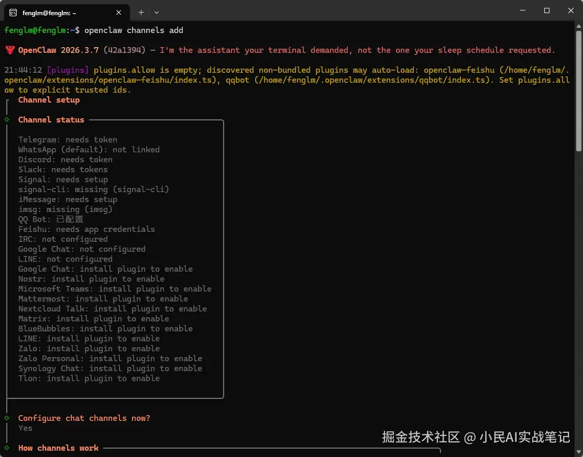Click 'iMessage: needs setup' line

click(68, 199)
